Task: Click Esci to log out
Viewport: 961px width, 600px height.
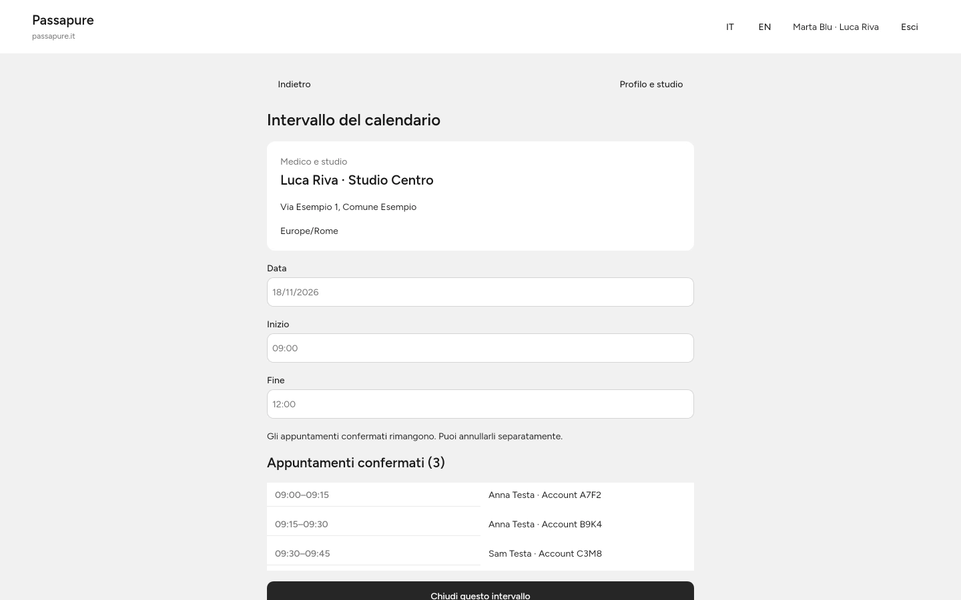Action: 910,27
